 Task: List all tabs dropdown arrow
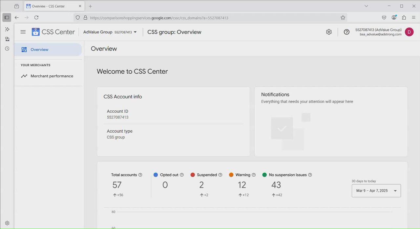[366, 6]
